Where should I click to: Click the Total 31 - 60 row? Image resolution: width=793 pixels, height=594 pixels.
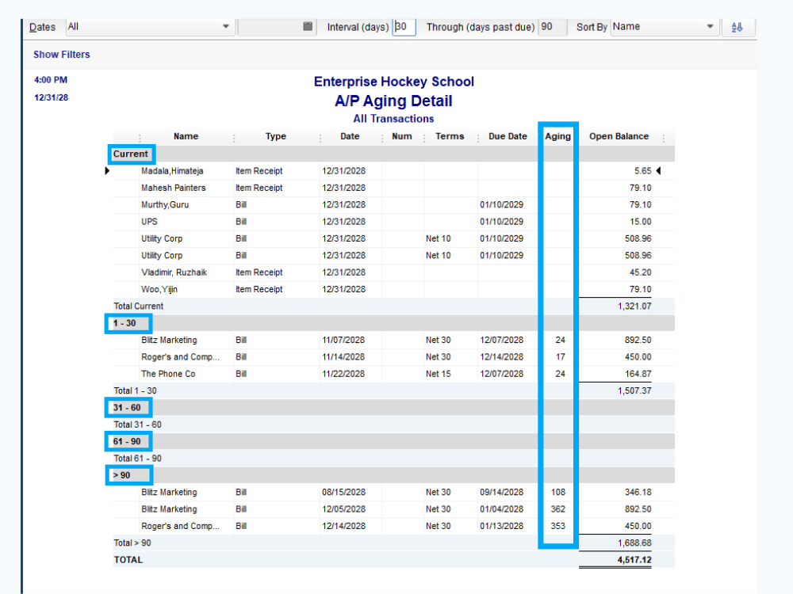[x=393, y=425]
